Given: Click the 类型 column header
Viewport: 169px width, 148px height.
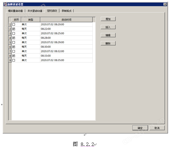Looking at the screenshot, I should tap(31, 20).
